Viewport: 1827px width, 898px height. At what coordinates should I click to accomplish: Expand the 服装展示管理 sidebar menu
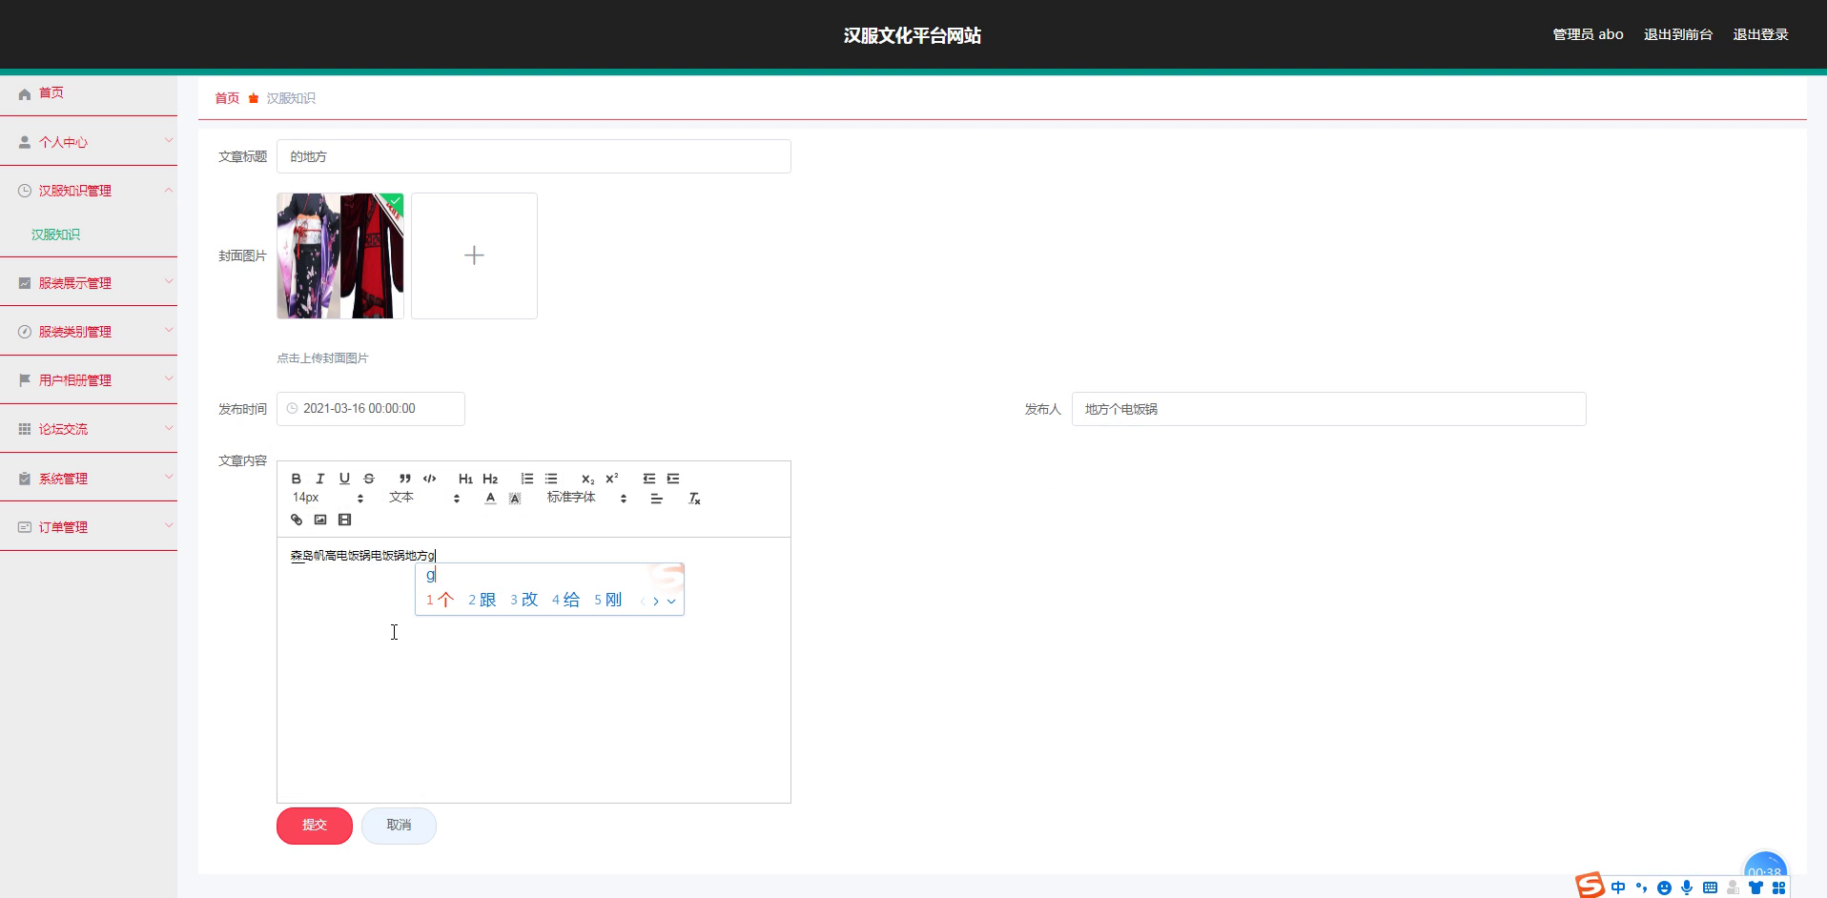89,283
